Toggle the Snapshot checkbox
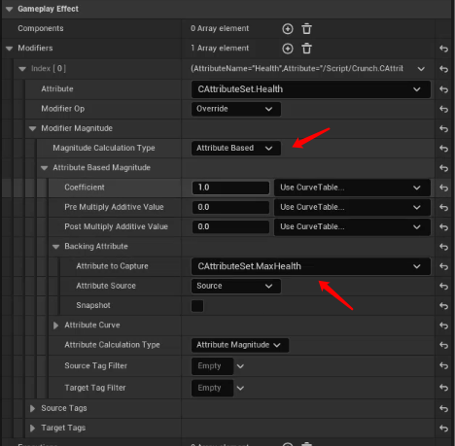The width and height of the screenshot is (455, 446). click(197, 306)
